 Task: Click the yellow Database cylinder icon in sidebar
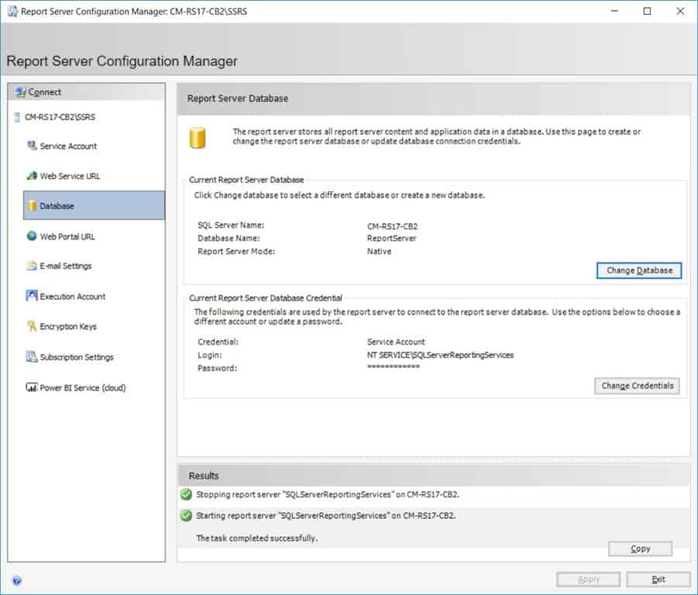[x=32, y=205]
